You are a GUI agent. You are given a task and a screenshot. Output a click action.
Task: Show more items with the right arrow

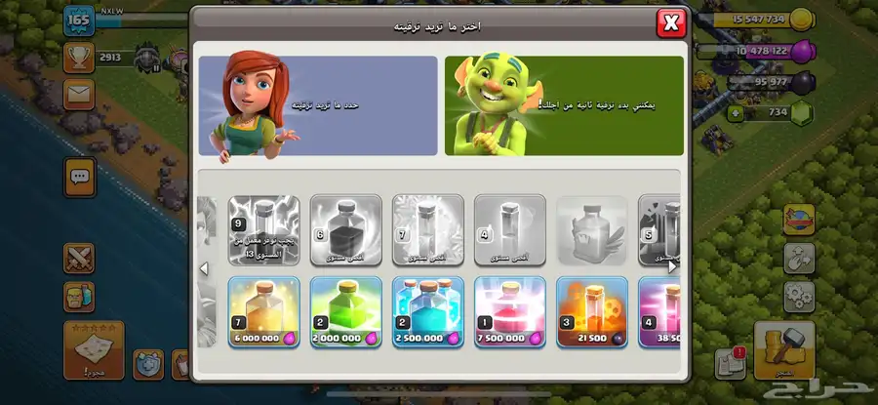pos(672,267)
